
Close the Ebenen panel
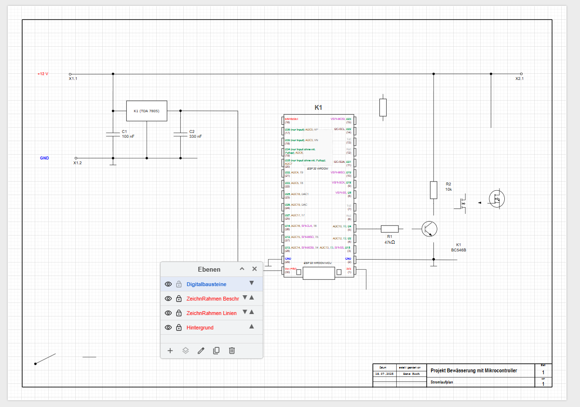point(255,269)
